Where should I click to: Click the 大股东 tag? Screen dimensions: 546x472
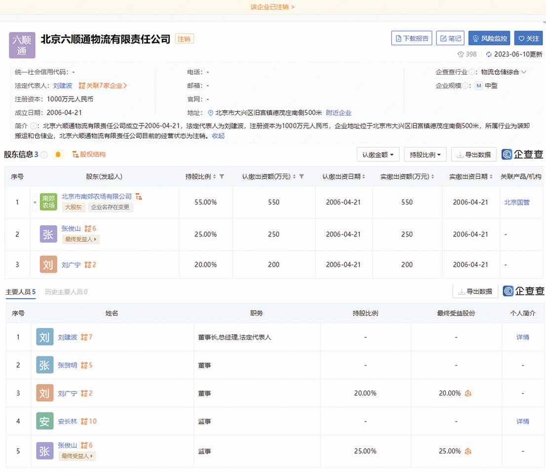click(x=73, y=207)
